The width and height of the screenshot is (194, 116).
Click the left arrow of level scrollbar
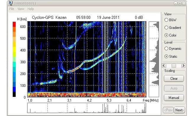164,66
